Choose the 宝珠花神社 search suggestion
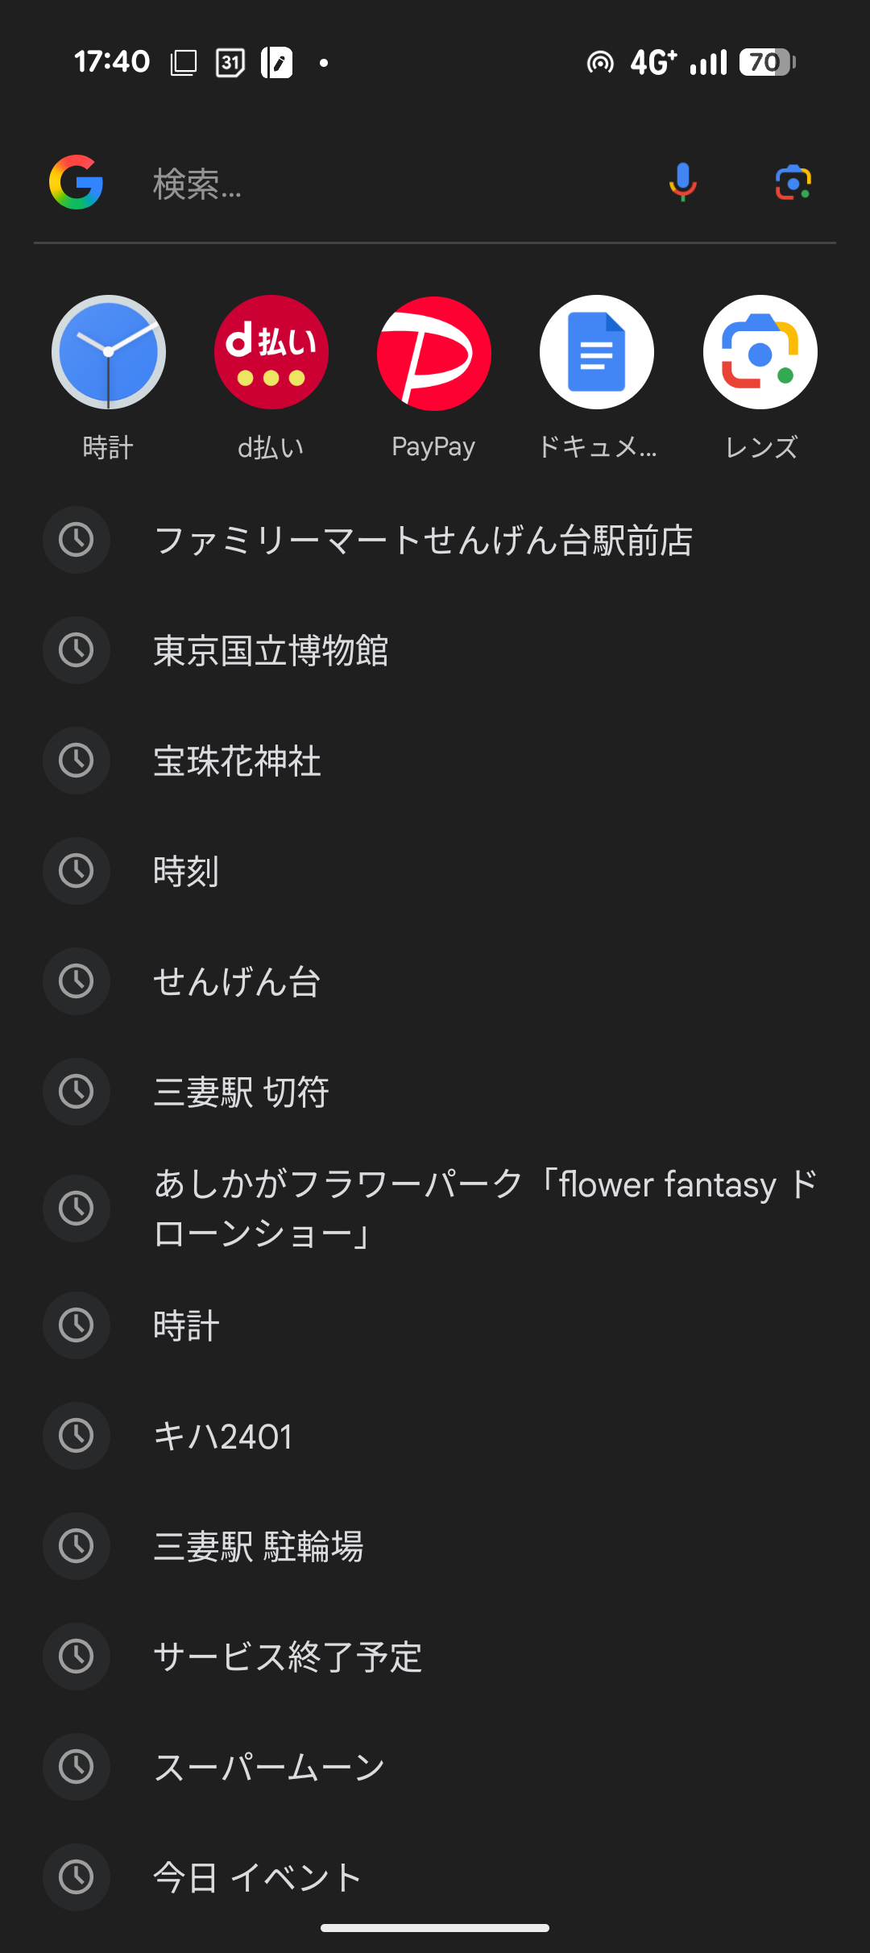Viewport: 870px width, 1953px height. [x=237, y=761]
